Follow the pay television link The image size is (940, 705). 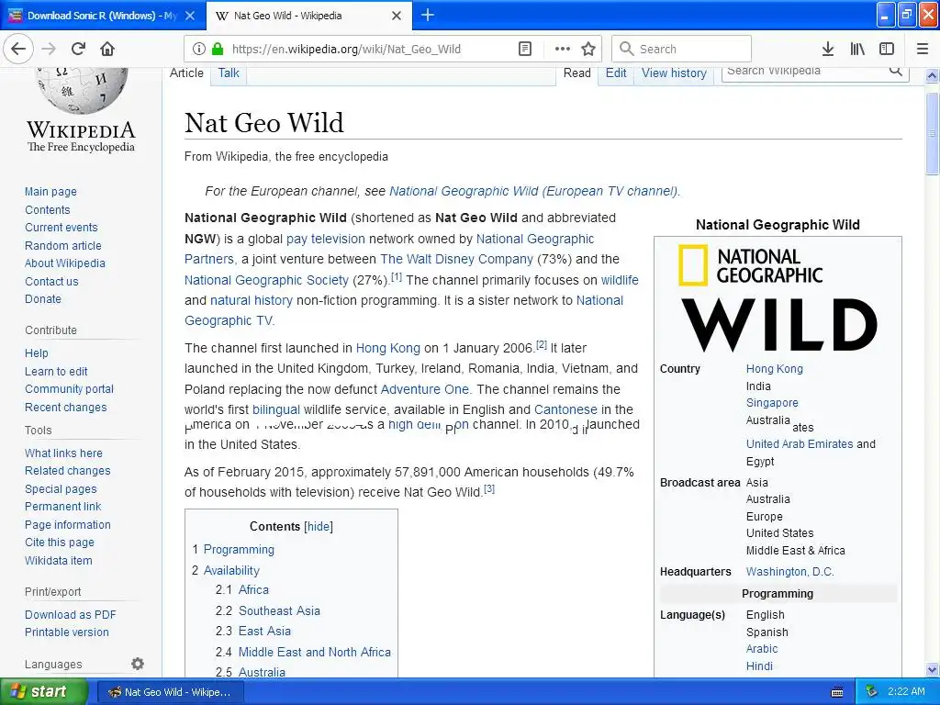click(x=326, y=239)
